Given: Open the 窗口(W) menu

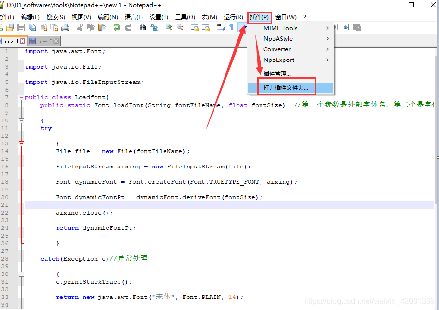Looking at the screenshot, I should [285, 17].
